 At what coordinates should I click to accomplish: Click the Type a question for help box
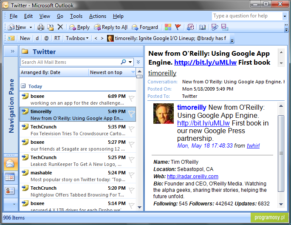tap(247, 16)
